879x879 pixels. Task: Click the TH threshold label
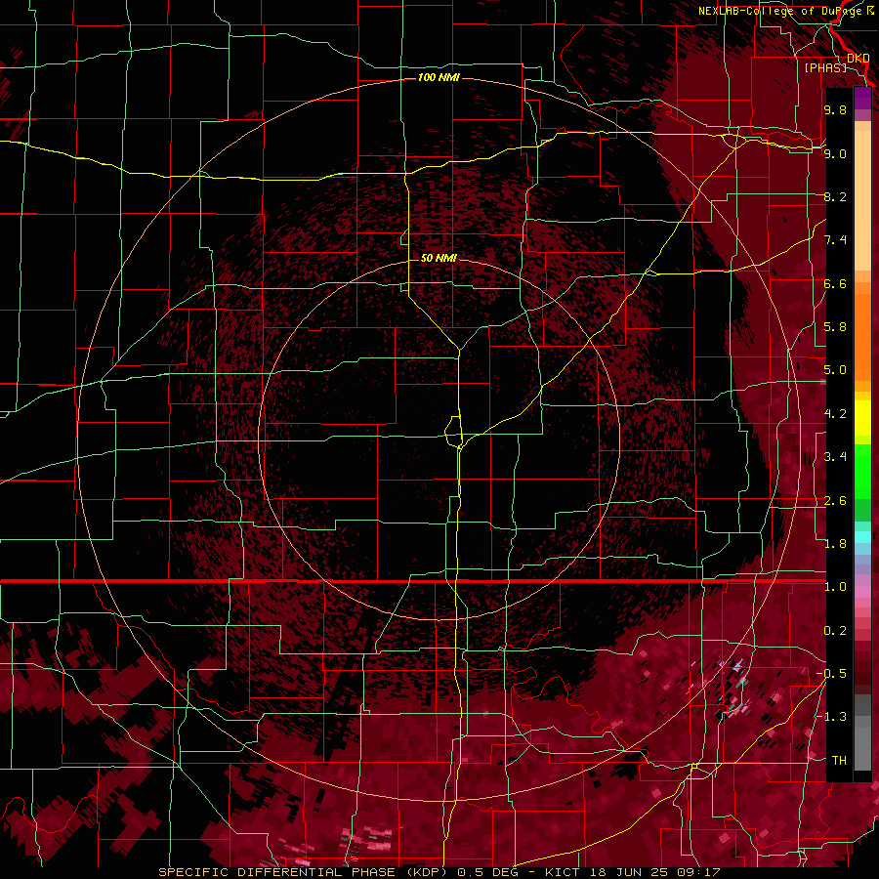(x=839, y=761)
